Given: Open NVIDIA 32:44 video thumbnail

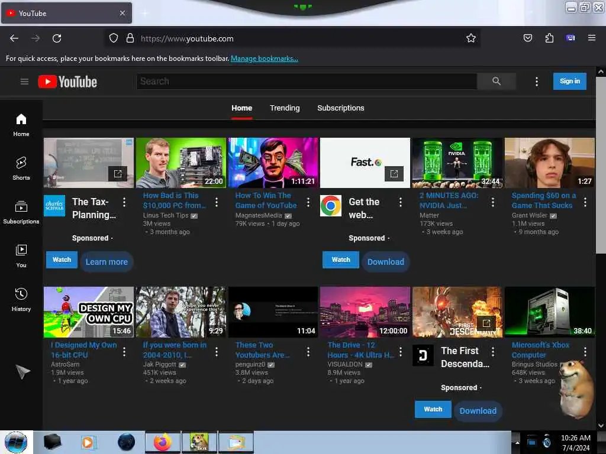Looking at the screenshot, I should coord(457,163).
